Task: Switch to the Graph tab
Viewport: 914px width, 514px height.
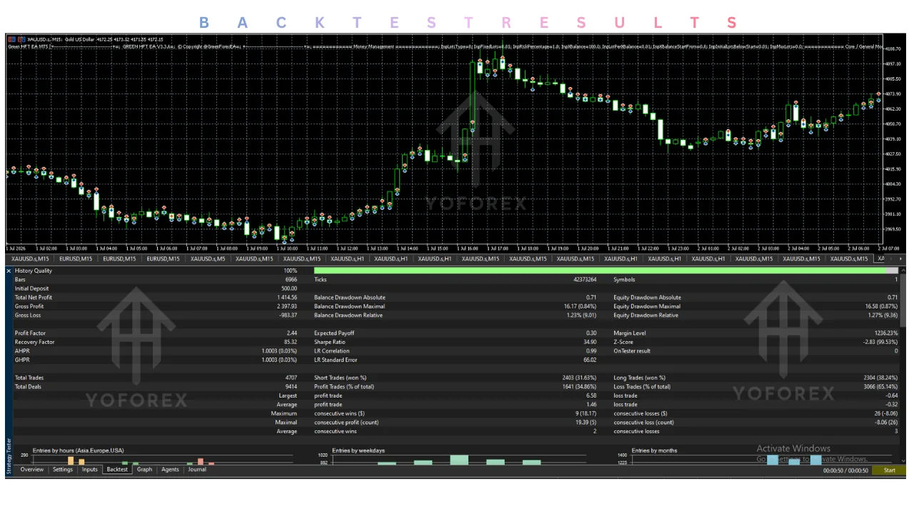Action: (145, 470)
